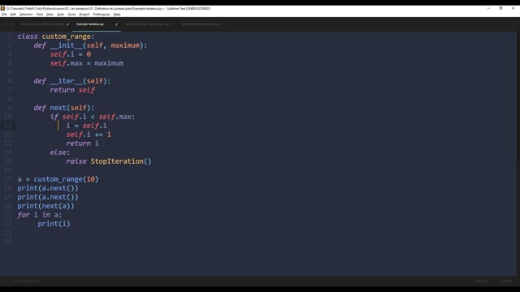520x292 pixels.
Task: Click the 'else:' keyword line
Action: click(x=60, y=152)
